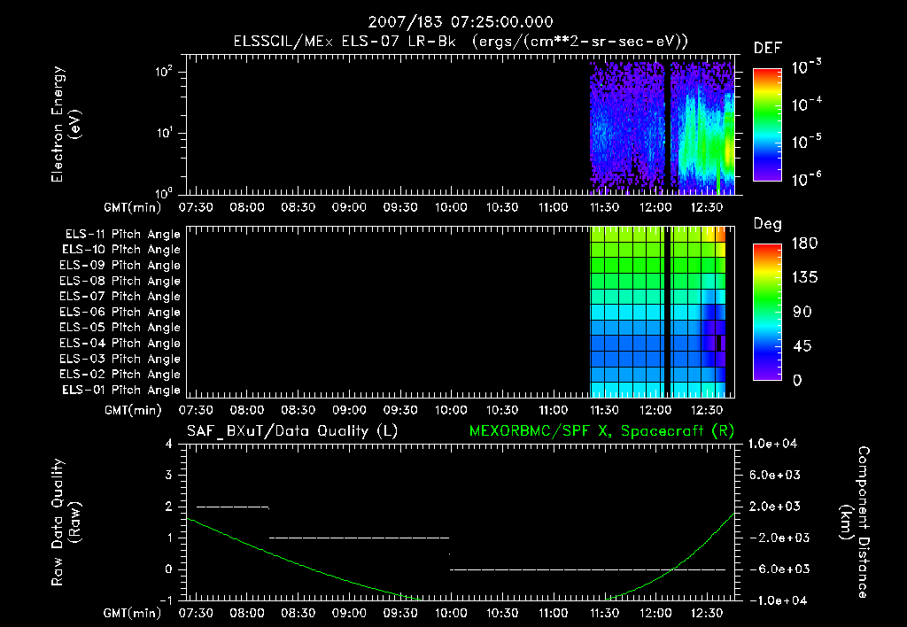Click the Deg pitch angle color bar
907x627 pixels.
pos(767,312)
